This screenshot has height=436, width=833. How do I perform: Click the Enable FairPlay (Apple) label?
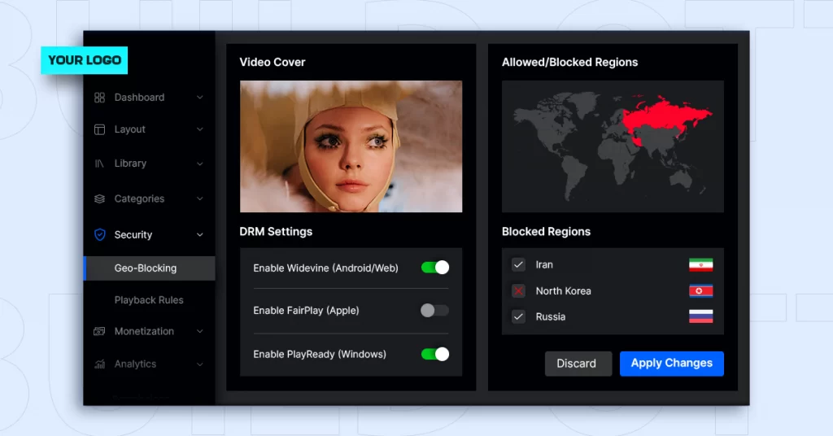[x=306, y=311]
